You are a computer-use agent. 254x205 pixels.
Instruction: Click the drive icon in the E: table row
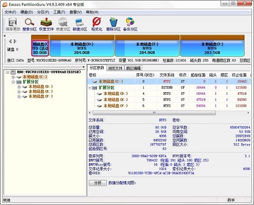click(100, 100)
